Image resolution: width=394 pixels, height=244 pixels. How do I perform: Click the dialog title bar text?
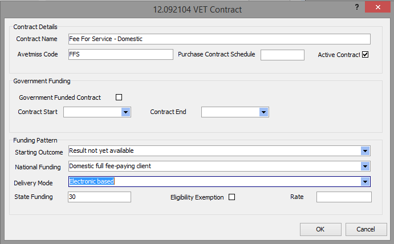click(198, 10)
